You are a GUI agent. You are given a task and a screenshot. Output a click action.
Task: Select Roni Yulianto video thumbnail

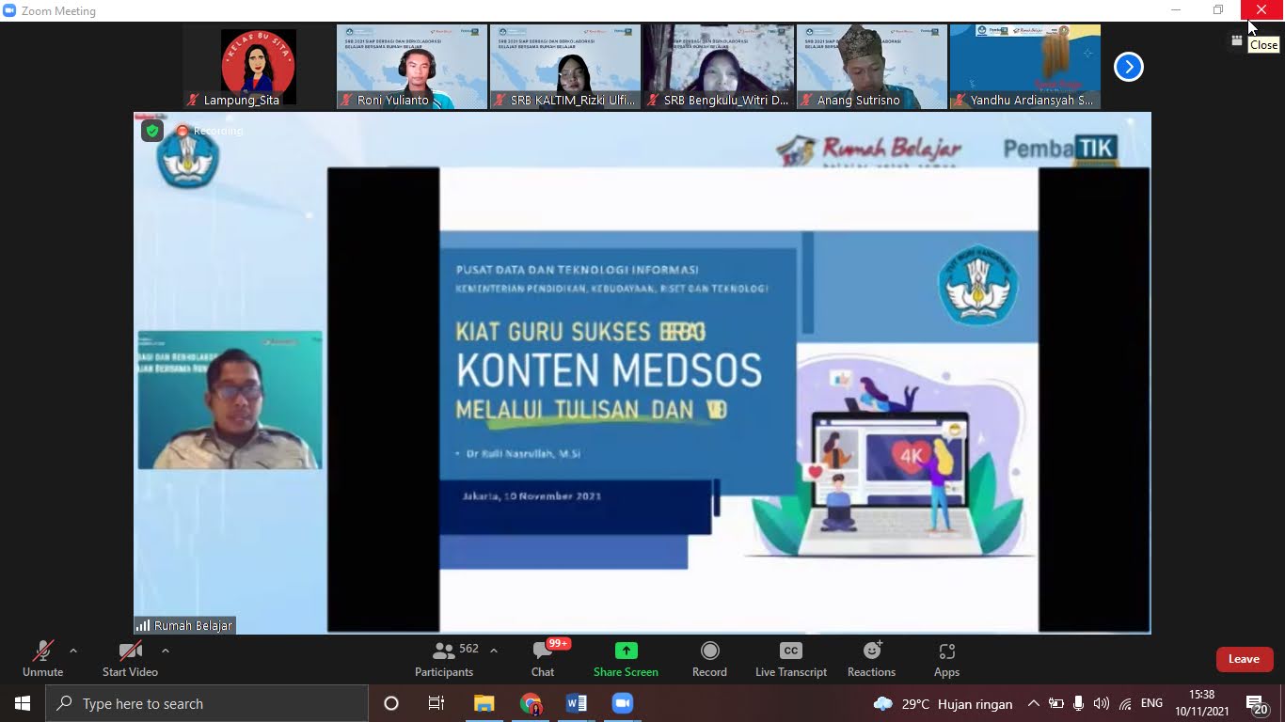[412, 67]
